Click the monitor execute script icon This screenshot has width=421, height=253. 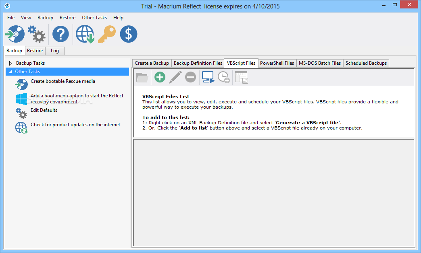[x=208, y=77]
